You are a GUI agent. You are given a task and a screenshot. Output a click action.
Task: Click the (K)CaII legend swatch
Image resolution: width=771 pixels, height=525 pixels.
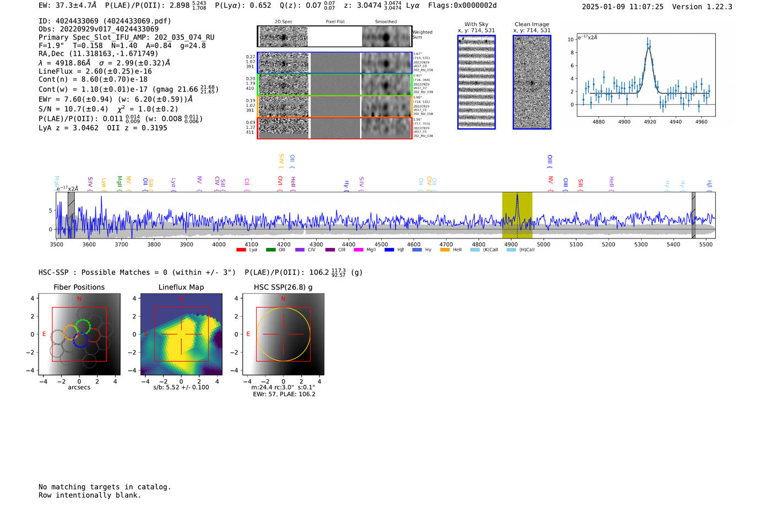(475, 250)
